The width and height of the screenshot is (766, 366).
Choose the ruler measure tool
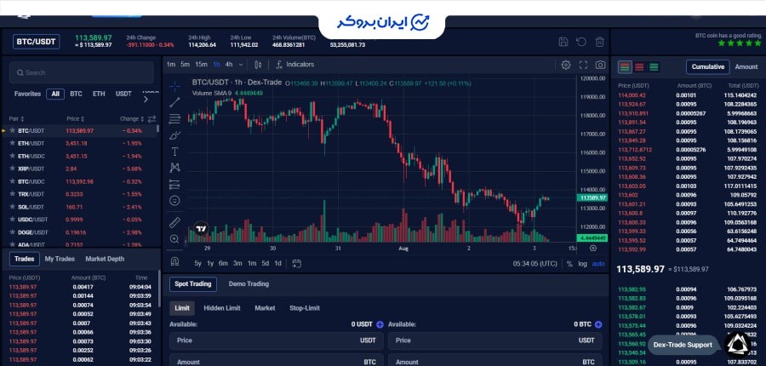click(x=174, y=222)
